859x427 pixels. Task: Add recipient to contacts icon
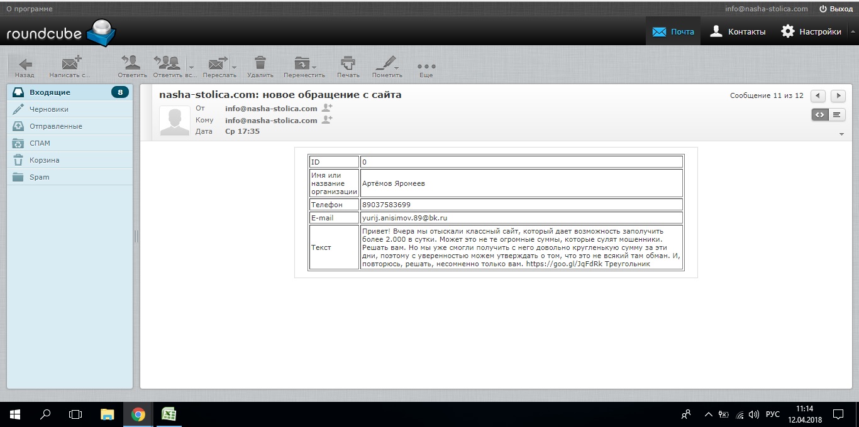(x=327, y=119)
